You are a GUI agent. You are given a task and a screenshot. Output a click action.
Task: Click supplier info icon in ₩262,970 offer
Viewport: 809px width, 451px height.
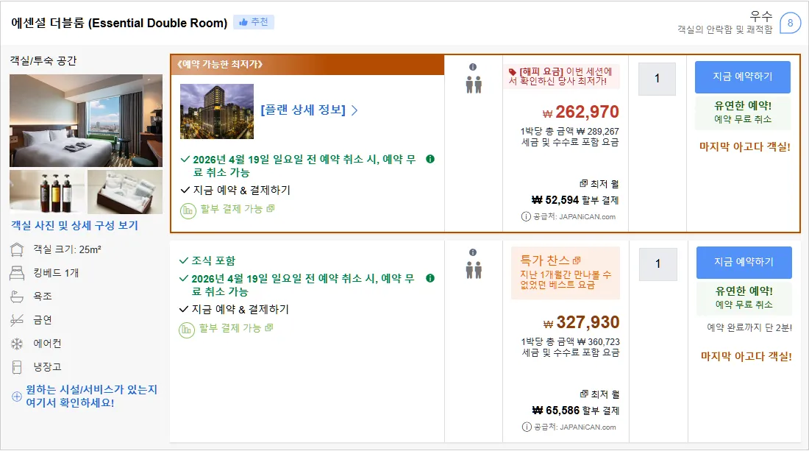pos(526,217)
